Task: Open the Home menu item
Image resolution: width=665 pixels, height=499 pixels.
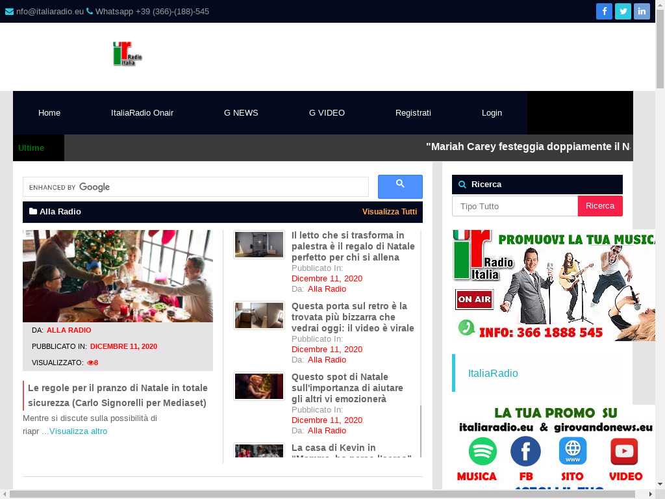Action: tap(49, 112)
